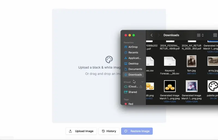Viewport: 218px width, 140px height.
Task: Open the Shared folder in sidebar
Action: click(x=132, y=92)
